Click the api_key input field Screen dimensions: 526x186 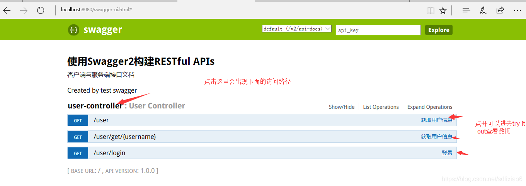[378, 30]
